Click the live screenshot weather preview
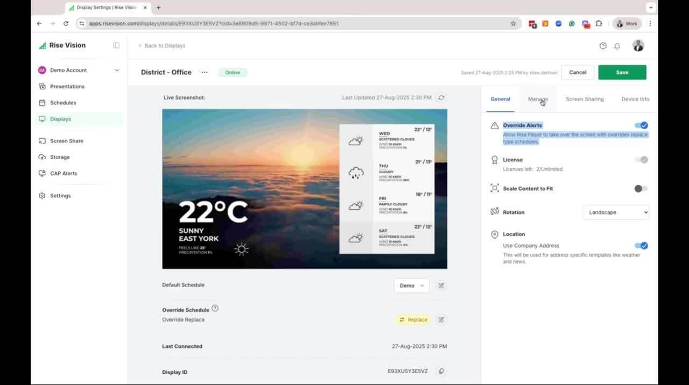689x385 pixels. click(x=304, y=189)
